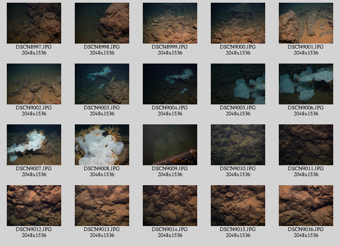
Task: Open thumbnail image DSCN8998.JPG
Action: 102,23
